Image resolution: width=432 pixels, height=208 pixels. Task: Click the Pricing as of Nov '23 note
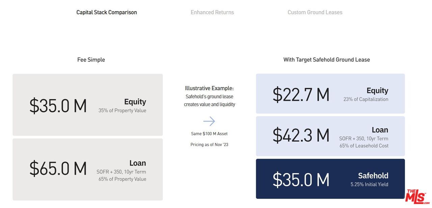pyautogui.click(x=209, y=145)
